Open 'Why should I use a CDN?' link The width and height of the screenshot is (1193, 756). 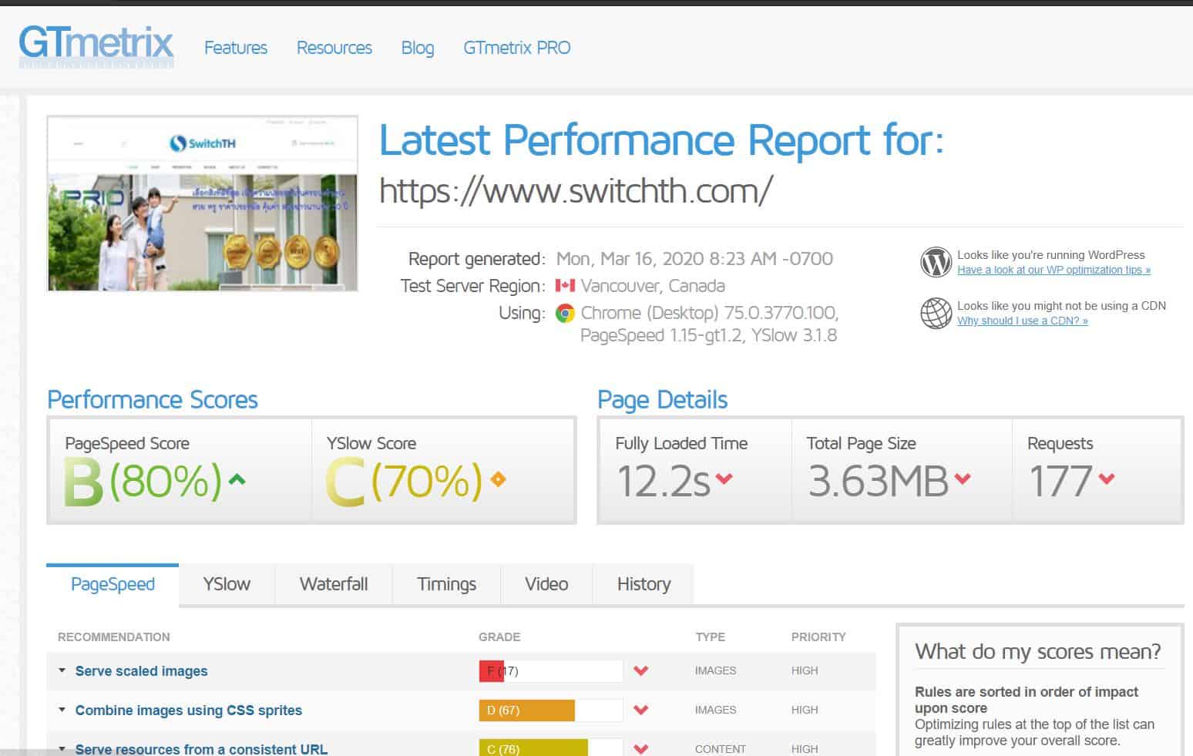[1023, 321]
